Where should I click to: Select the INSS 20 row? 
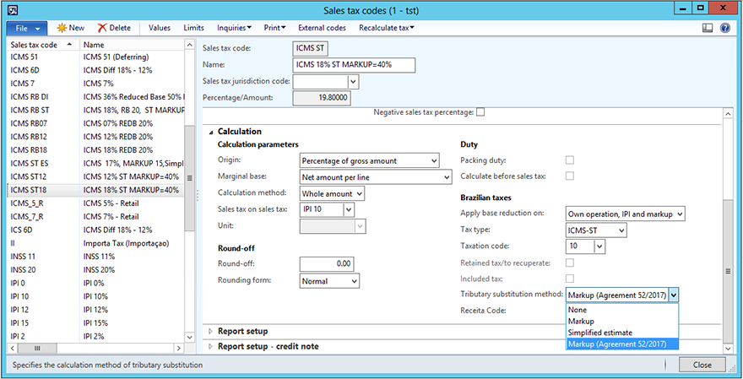click(95, 269)
